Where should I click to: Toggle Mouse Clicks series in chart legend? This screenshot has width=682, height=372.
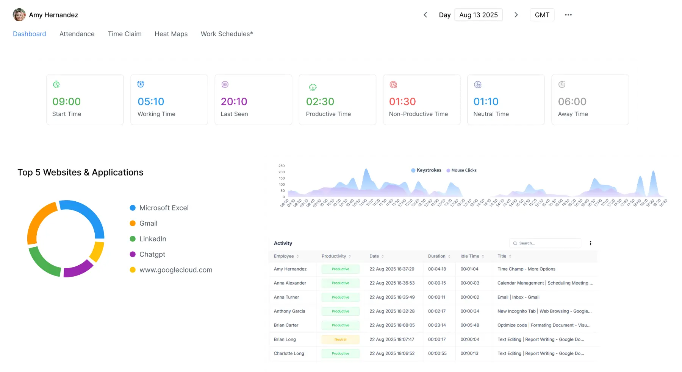(461, 170)
